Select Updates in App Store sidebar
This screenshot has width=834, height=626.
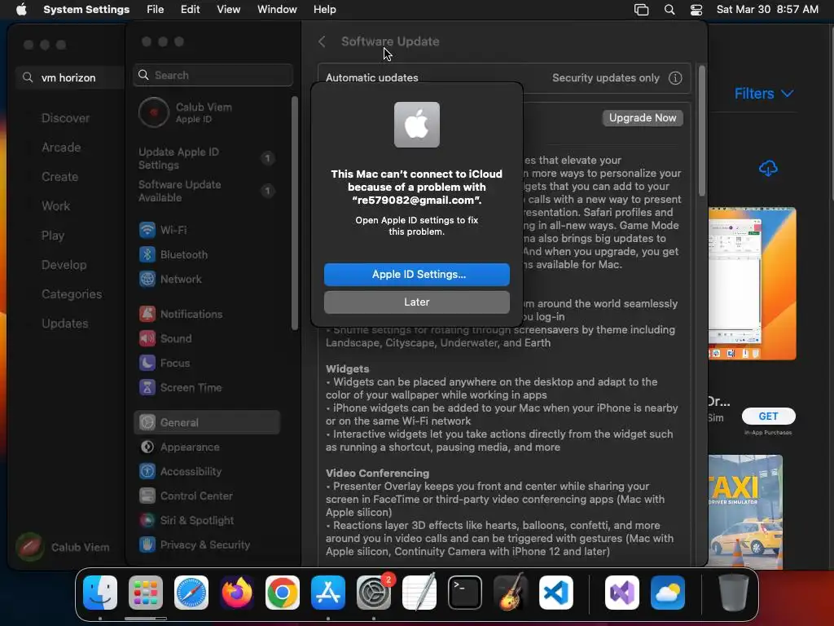[x=65, y=324]
